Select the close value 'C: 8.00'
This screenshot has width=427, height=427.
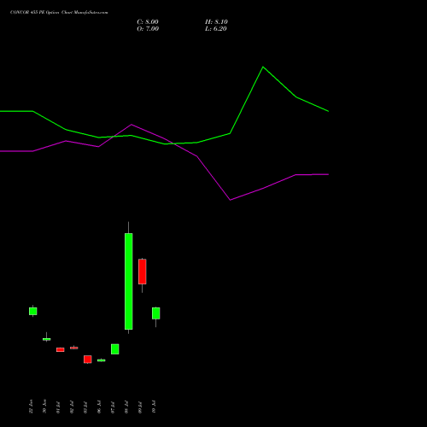click(x=148, y=22)
